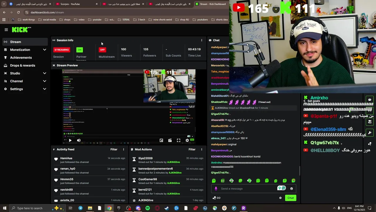Open the Kick hamburger menu
The image size is (376, 212).
click(x=6, y=29)
